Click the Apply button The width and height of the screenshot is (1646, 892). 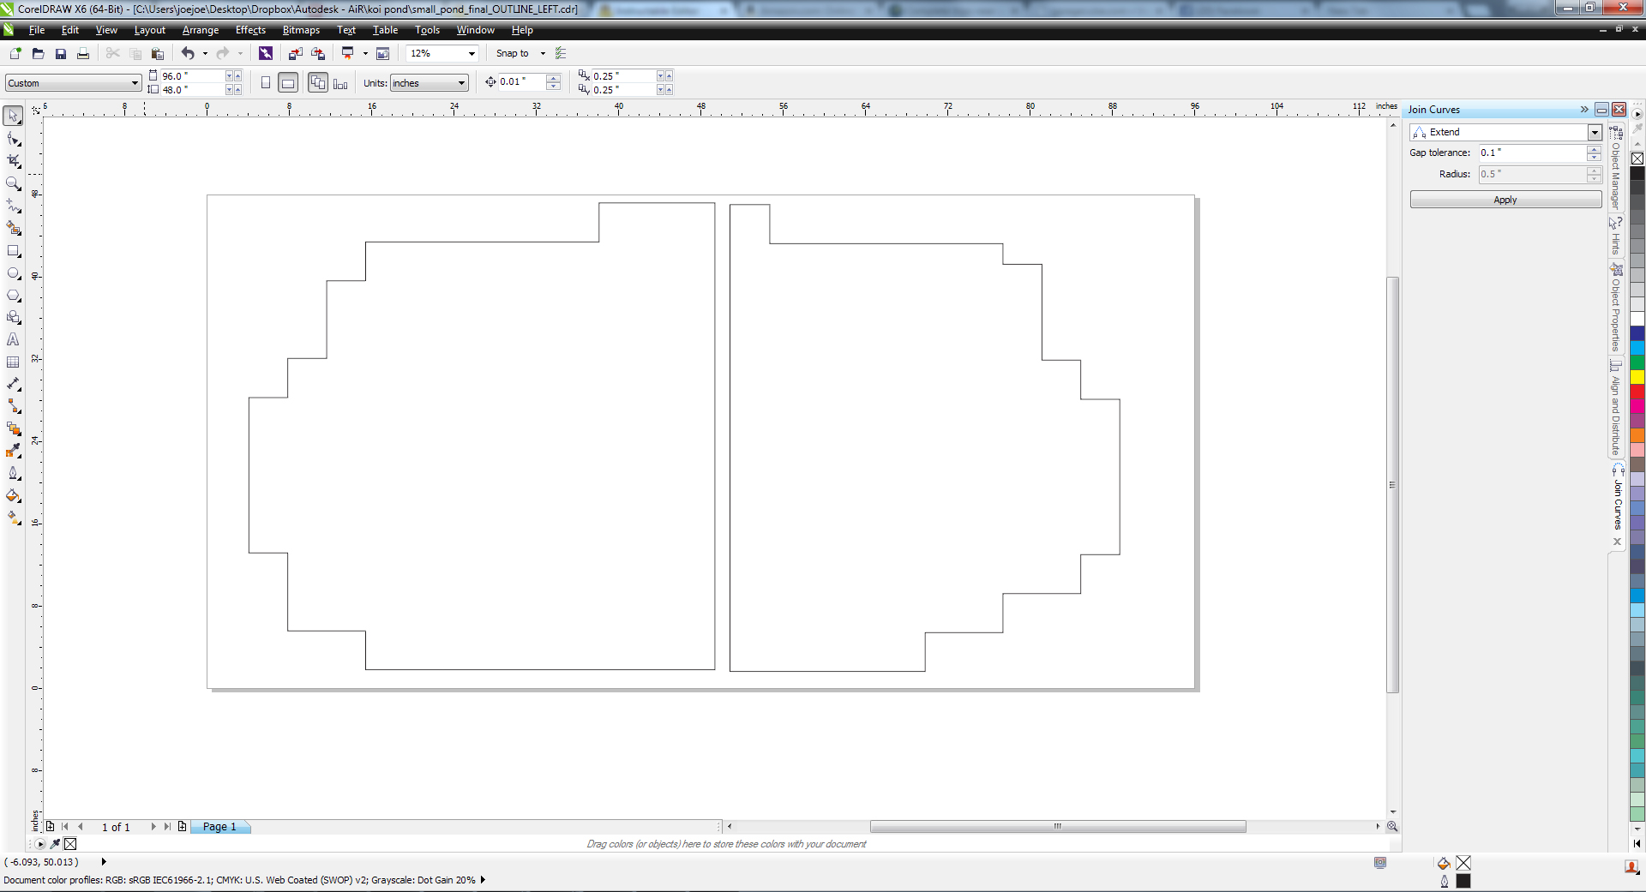[1505, 200]
